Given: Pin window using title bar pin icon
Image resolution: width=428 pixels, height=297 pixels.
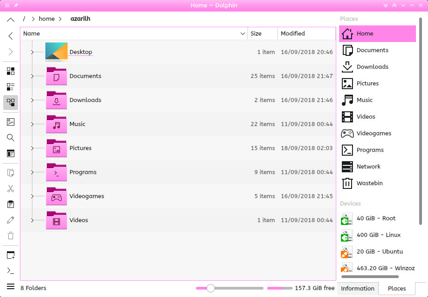Looking at the screenshot, I should (x=16, y=6).
